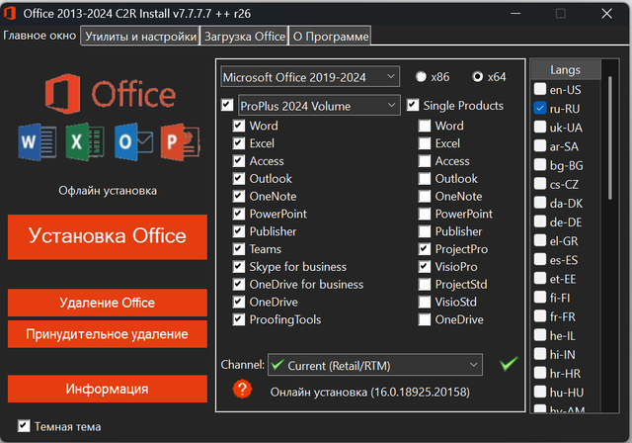Open the Загрузка Office tab
Screen dimensions: 632x443
point(245,36)
